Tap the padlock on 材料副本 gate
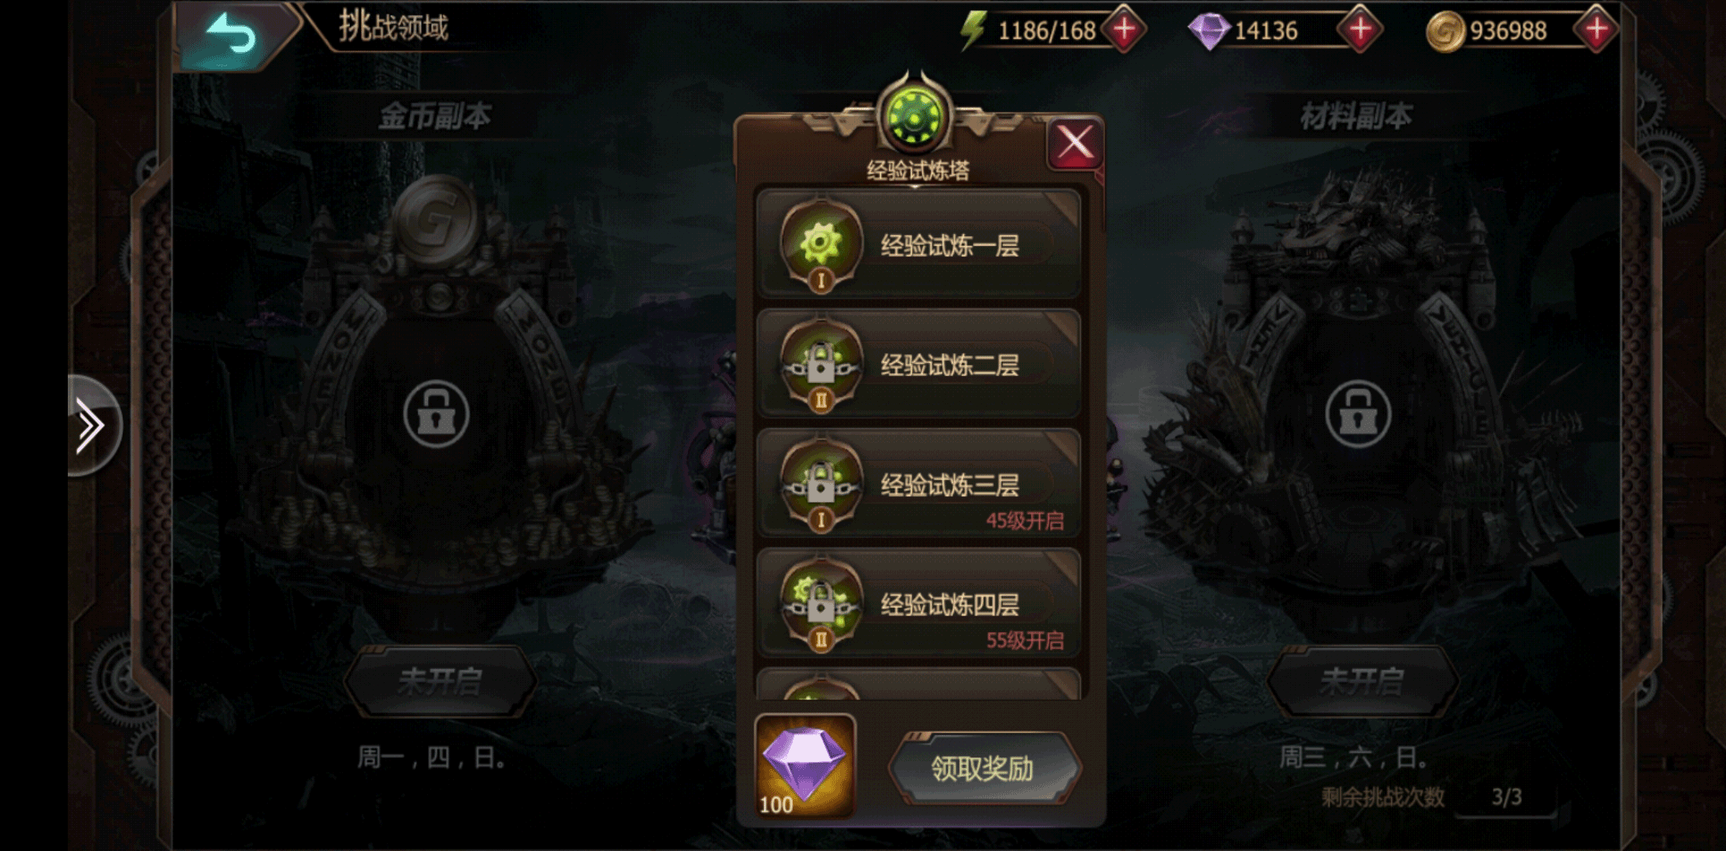Image resolution: width=1726 pixels, height=851 pixels. coord(1357,414)
